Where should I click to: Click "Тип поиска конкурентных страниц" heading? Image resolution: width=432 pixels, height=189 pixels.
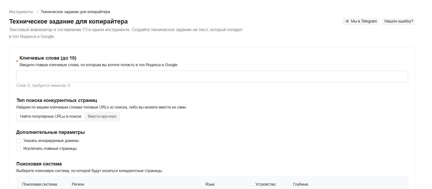(57, 100)
